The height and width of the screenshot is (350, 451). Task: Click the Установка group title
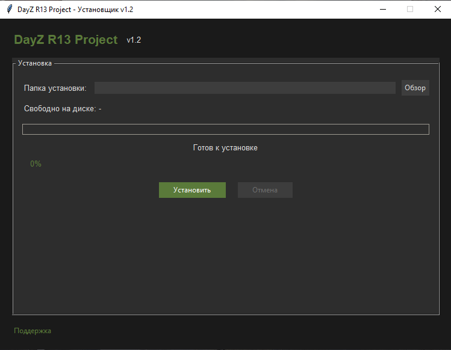pyautogui.click(x=35, y=63)
